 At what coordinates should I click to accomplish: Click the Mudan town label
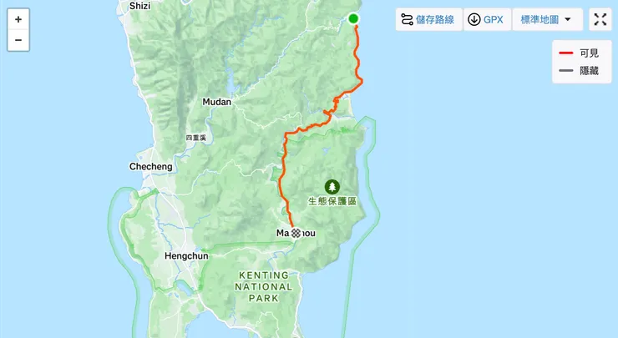(x=217, y=102)
